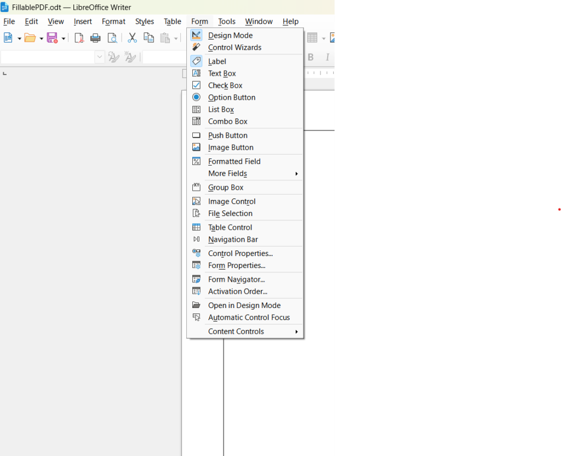
Task: Toggle Control Wizards in the Form menu
Action: click(x=246, y=47)
